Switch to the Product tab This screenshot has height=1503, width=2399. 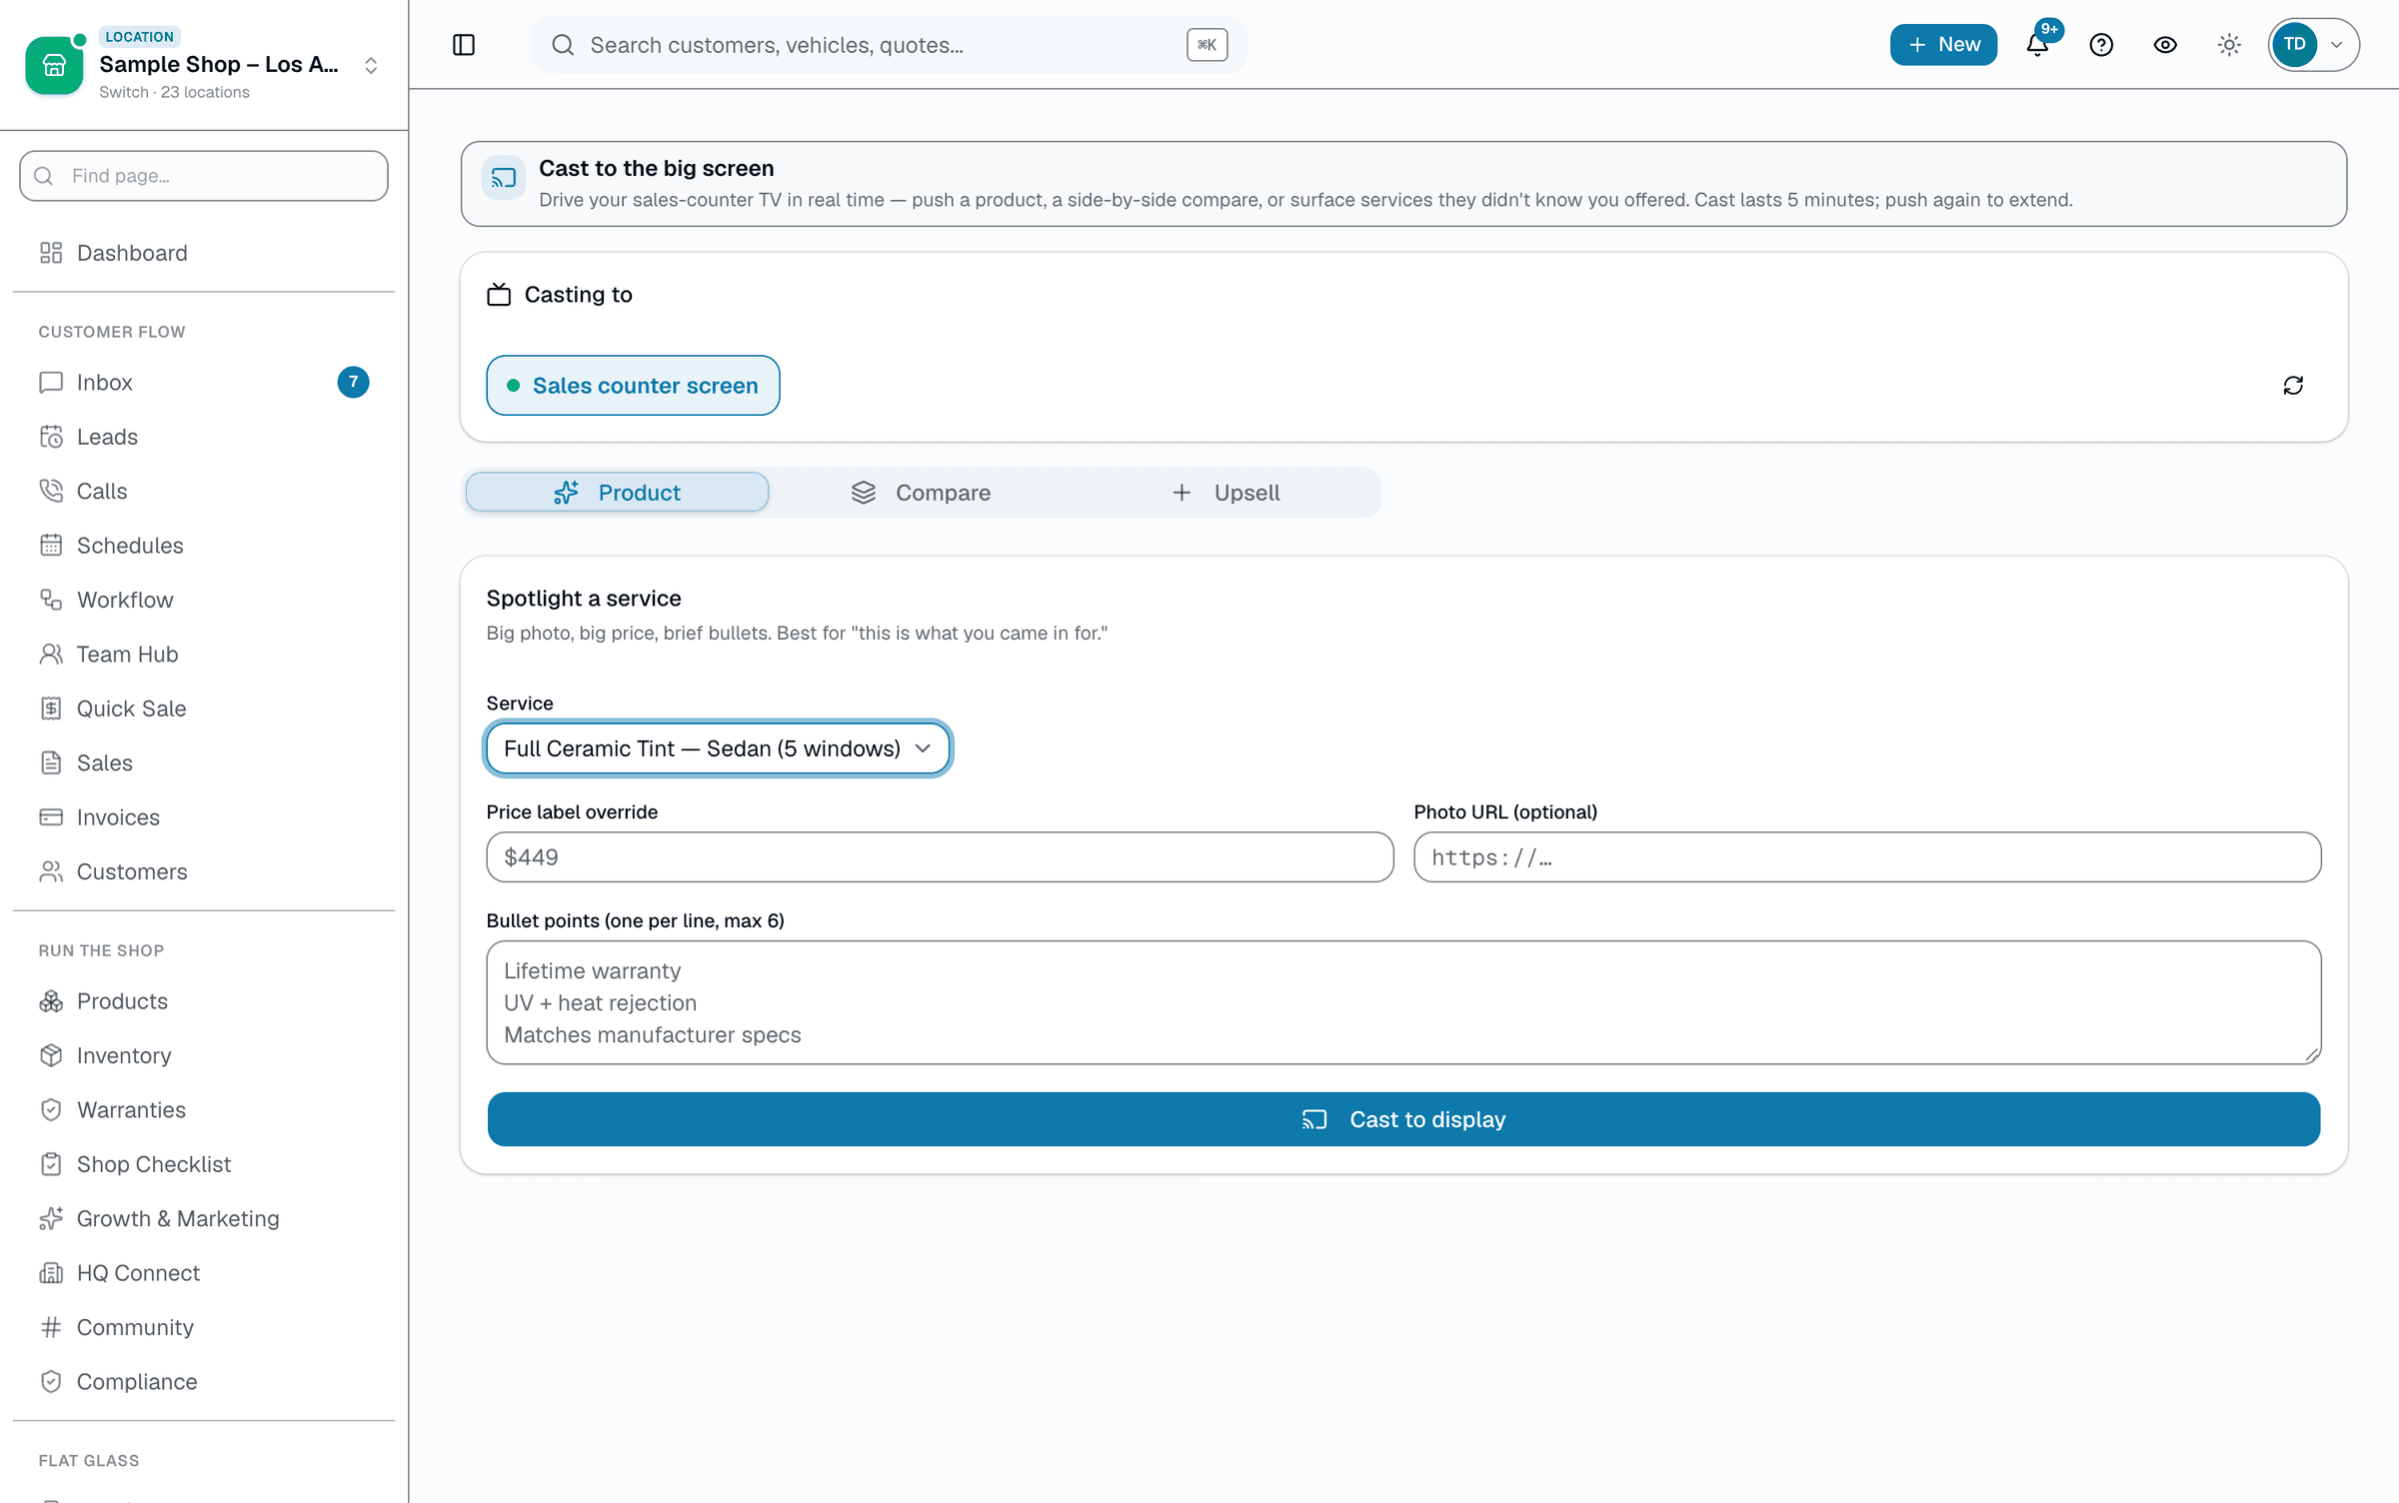(x=617, y=493)
